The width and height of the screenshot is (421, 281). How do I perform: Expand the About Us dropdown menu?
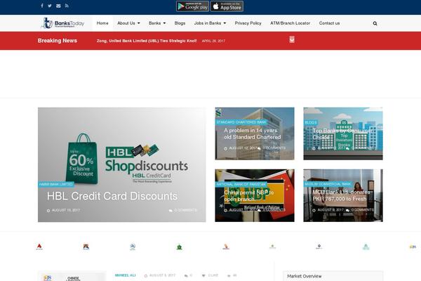point(128,23)
